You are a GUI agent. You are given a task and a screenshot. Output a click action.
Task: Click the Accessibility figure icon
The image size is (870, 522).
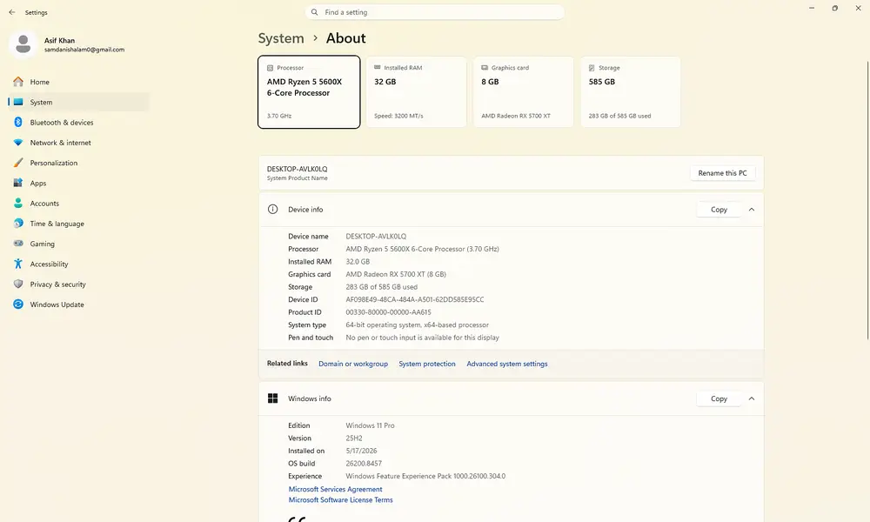(x=18, y=264)
